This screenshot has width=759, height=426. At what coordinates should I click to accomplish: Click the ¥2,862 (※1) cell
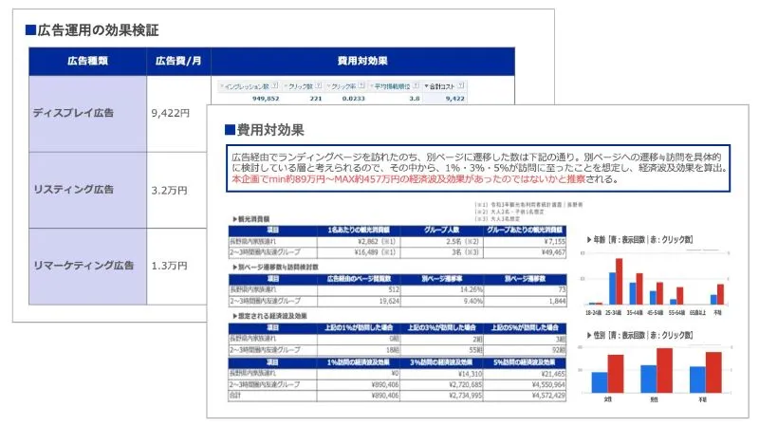point(377,241)
